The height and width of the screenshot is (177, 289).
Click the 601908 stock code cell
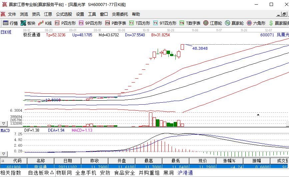pyautogui.click(x=14, y=166)
